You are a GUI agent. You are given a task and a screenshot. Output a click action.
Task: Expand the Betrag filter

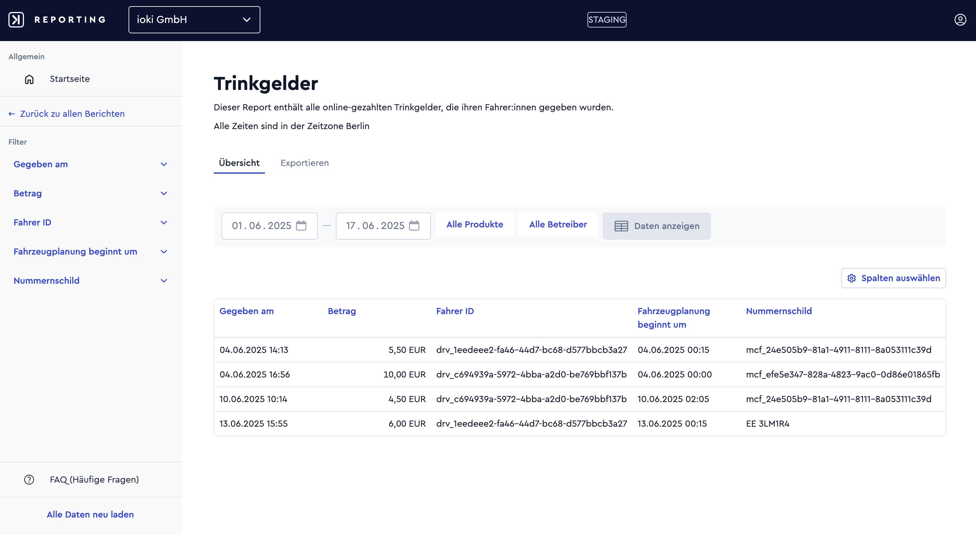(x=91, y=193)
